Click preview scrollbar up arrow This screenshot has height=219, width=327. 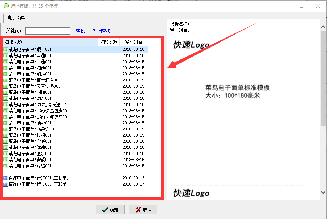tap(323, 27)
